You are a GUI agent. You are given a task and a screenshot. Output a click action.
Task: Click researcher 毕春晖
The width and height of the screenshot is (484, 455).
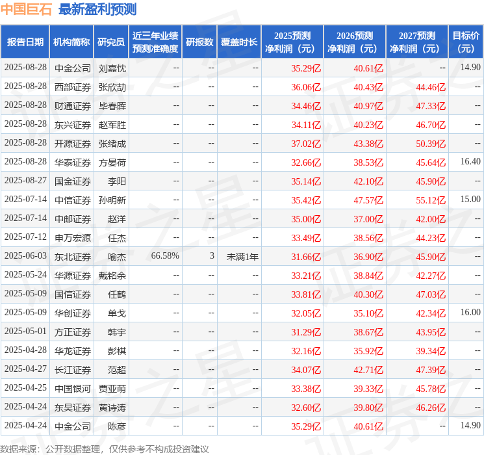tap(112, 106)
